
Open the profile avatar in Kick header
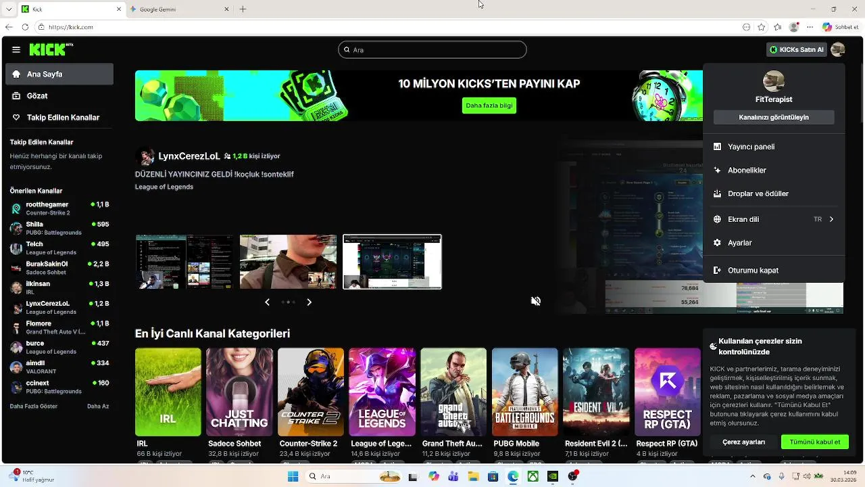pyautogui.click(x=838, y=49)
